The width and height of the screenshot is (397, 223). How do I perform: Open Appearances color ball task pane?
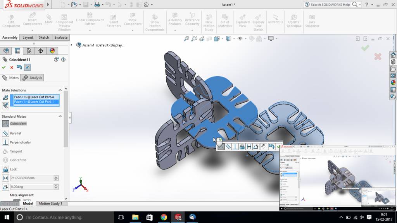tap(393, 82)
